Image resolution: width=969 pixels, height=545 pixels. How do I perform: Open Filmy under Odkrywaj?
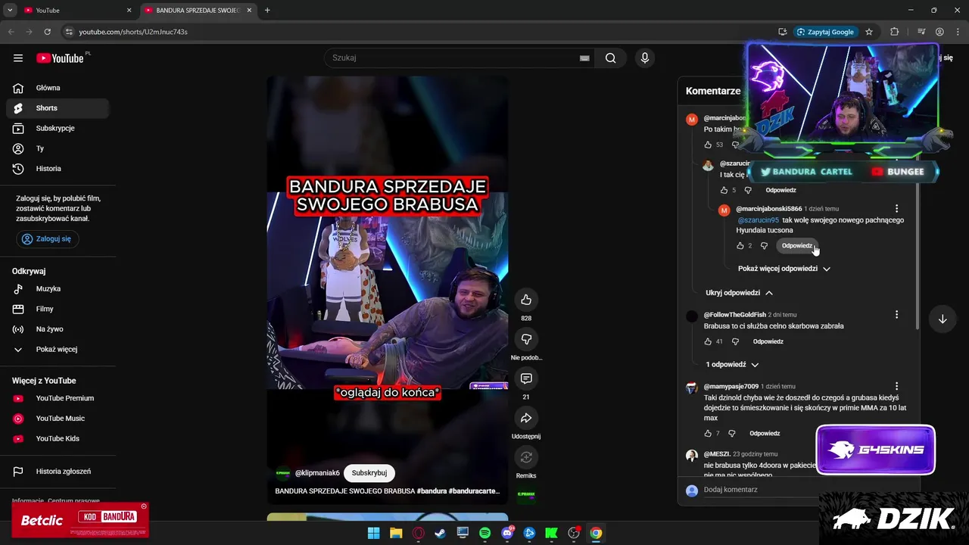pyautogui.click(x=57, y=309)
